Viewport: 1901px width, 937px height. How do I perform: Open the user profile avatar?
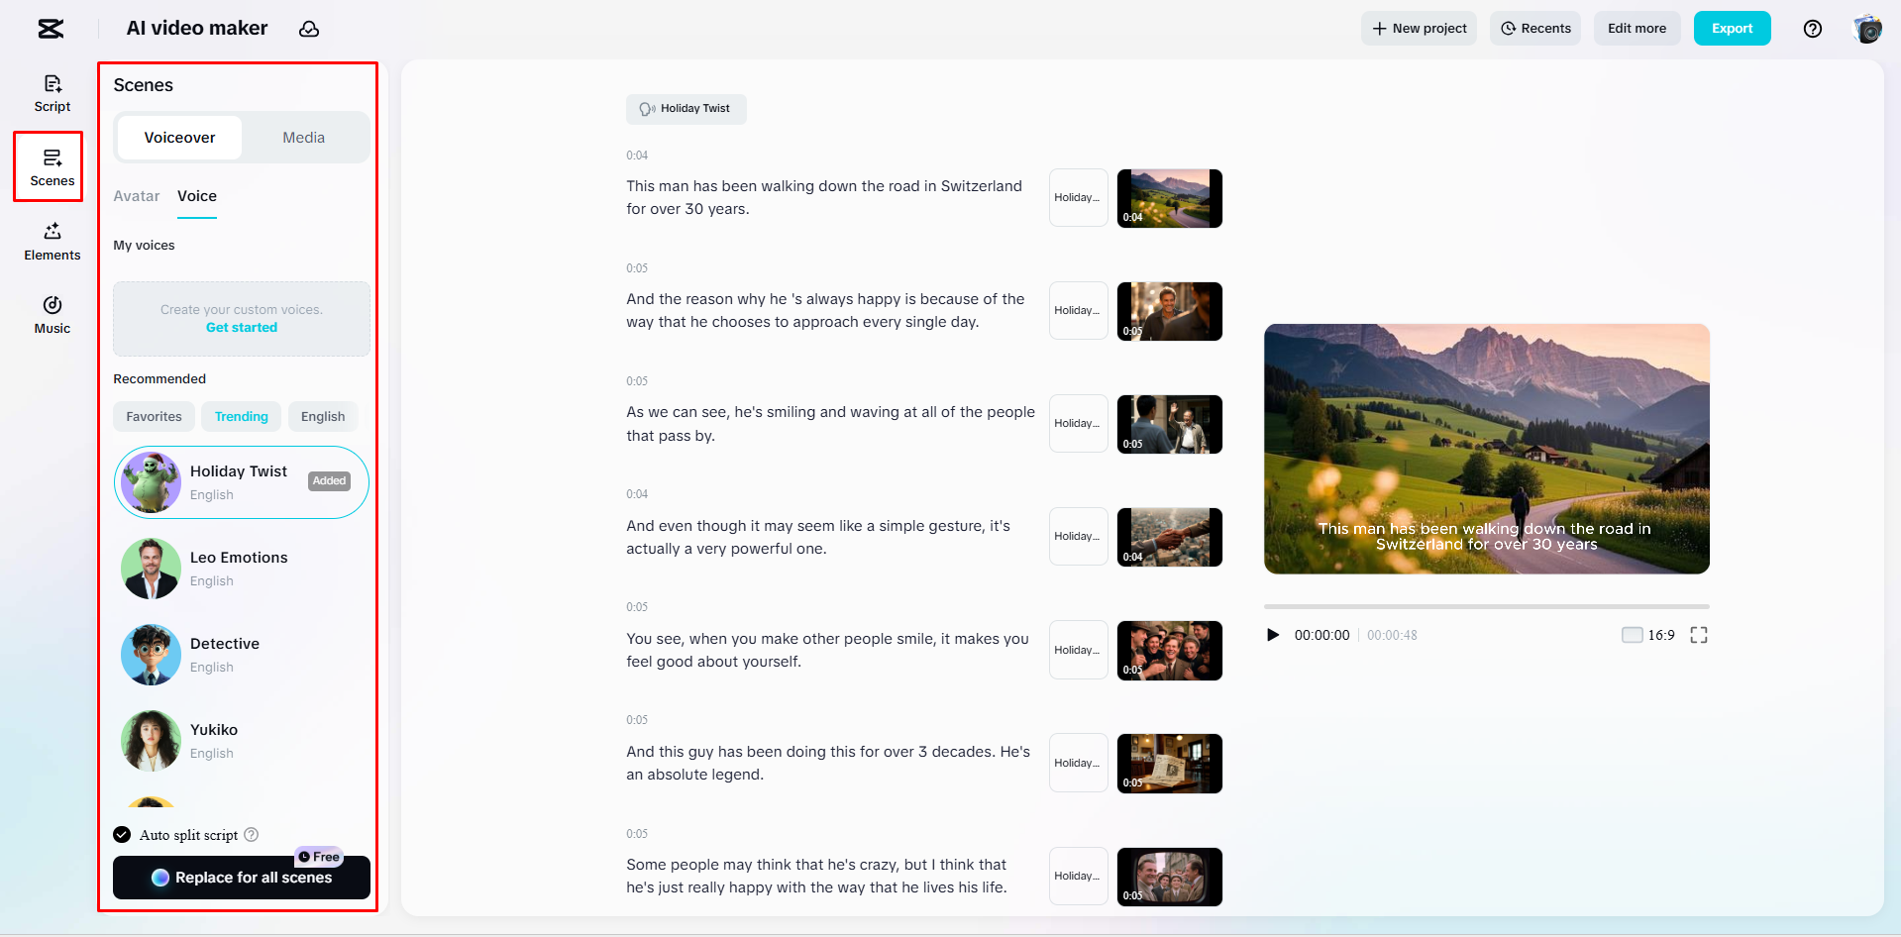1867,29
